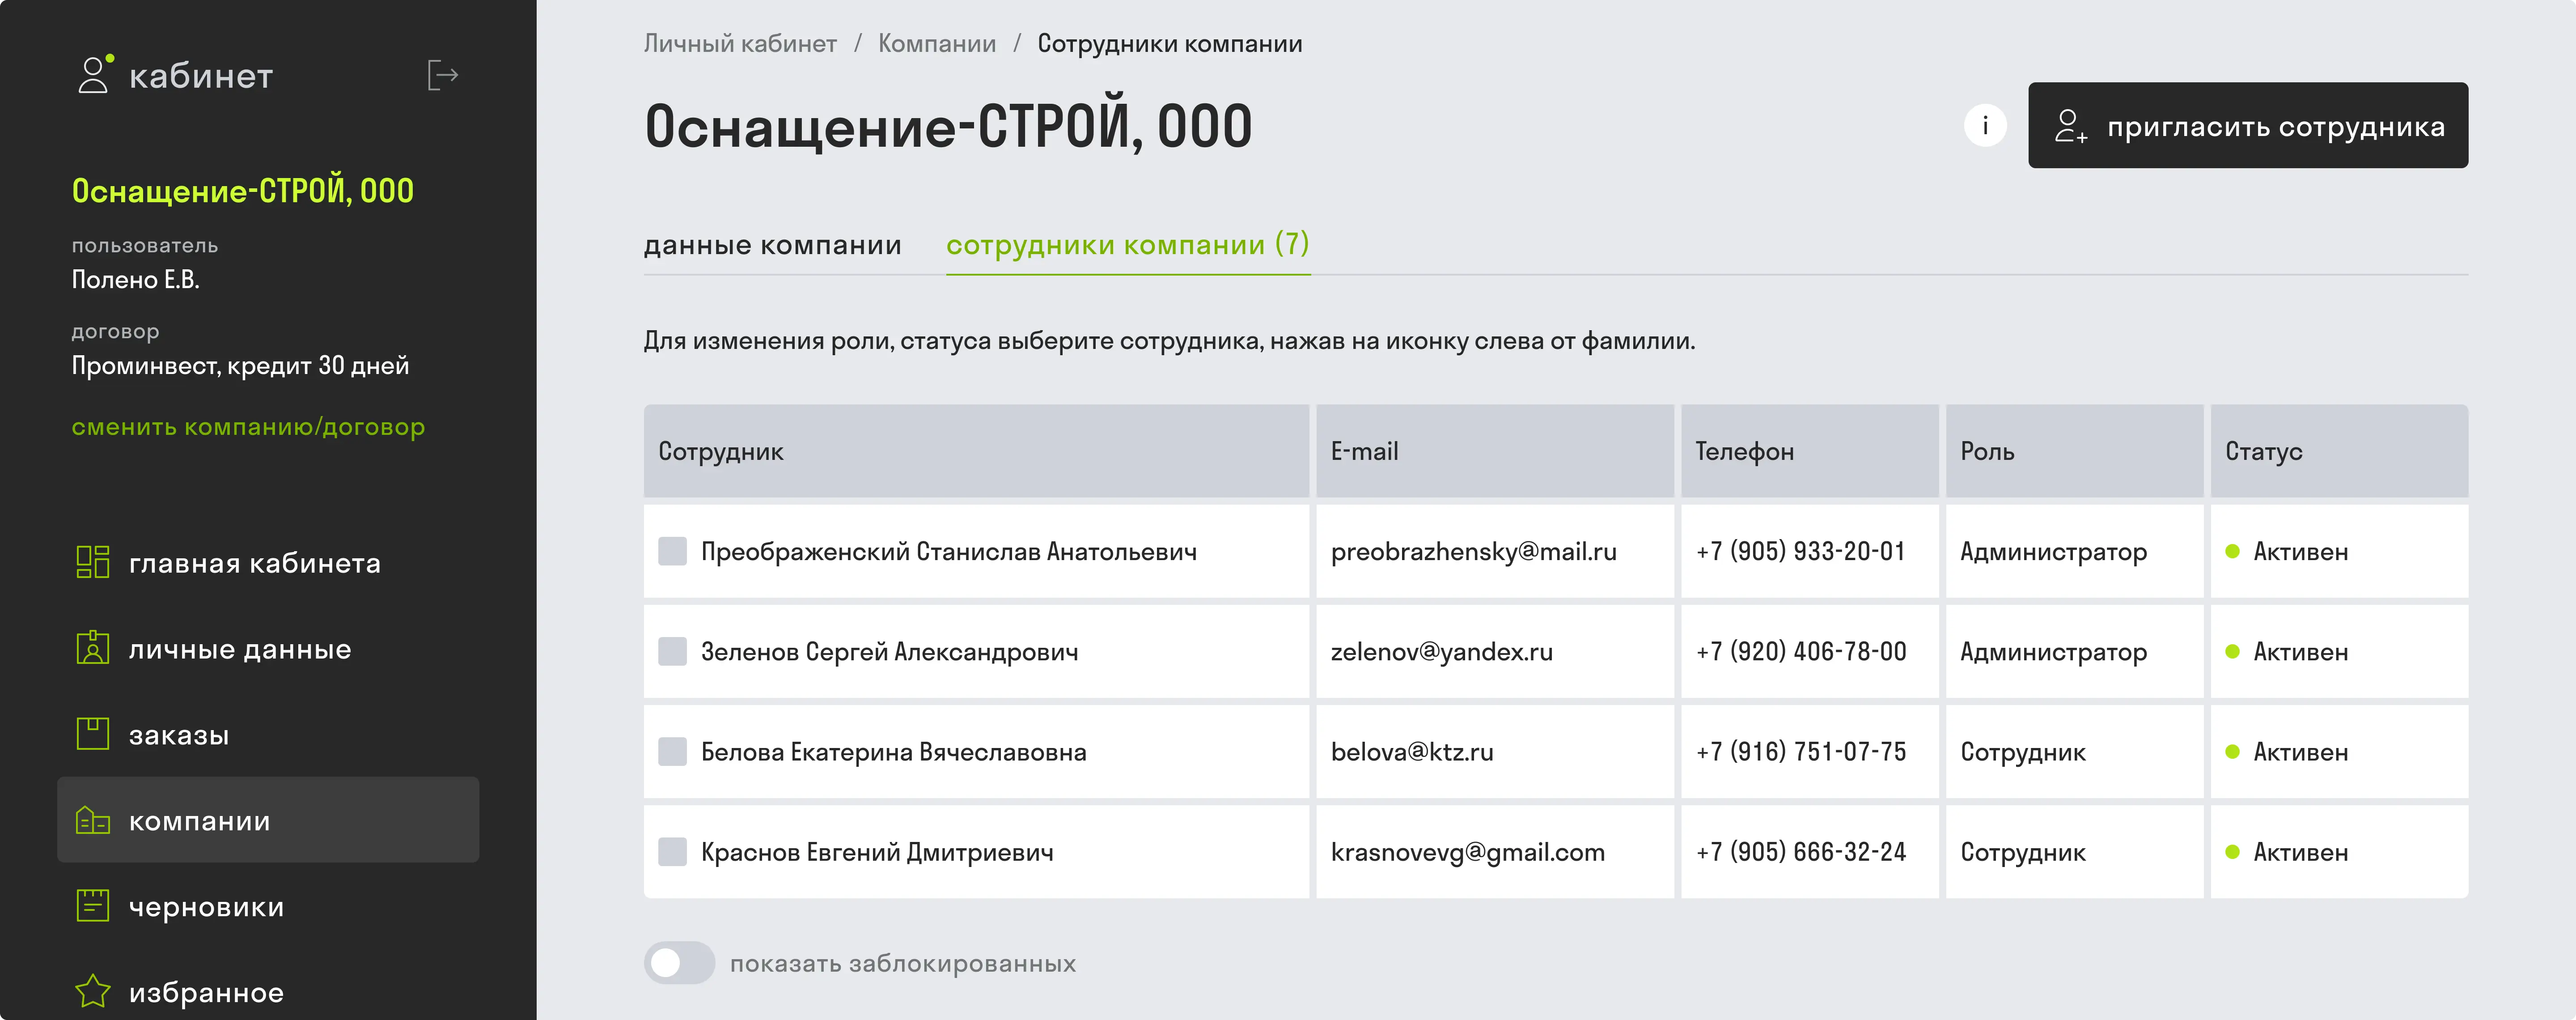Click Сотрудники компании breadcrumb

coord(1169,44)
